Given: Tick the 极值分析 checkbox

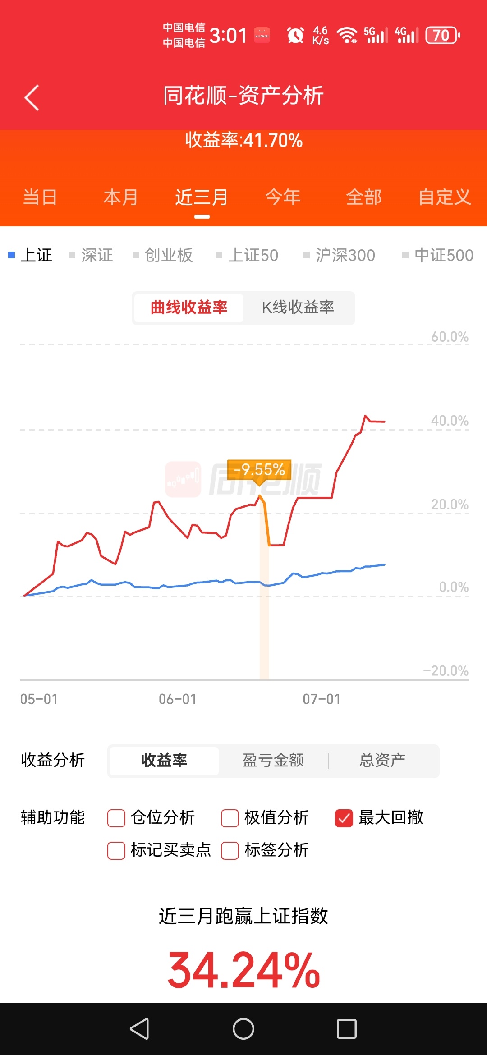Looking at the screenshot, I should [x=230, y=818].
